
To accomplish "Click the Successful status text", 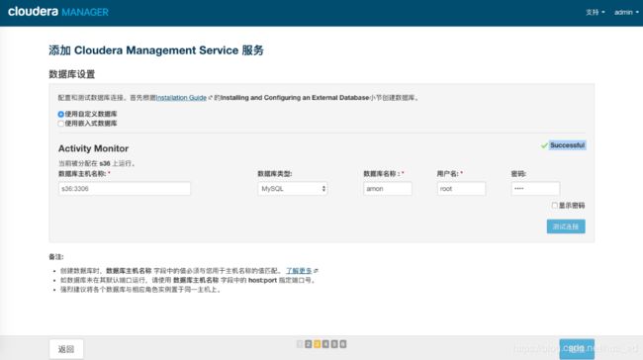I will 568,145.
